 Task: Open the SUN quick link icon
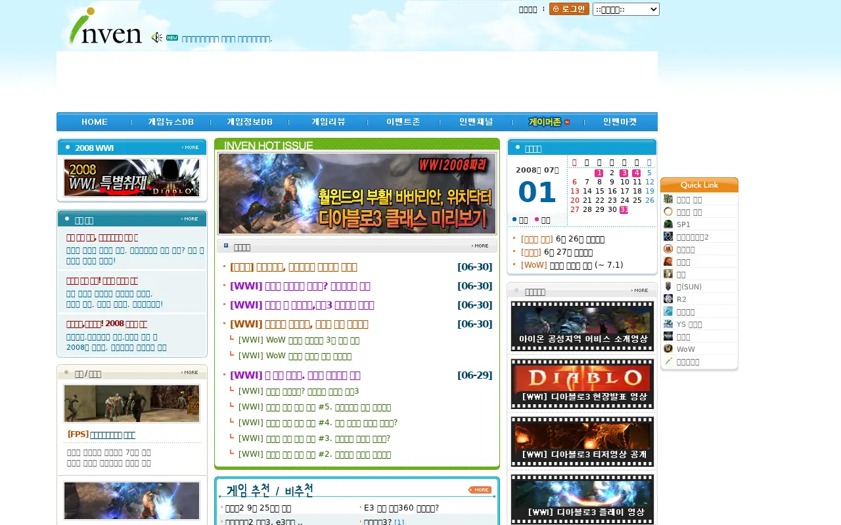click(668, 287)
